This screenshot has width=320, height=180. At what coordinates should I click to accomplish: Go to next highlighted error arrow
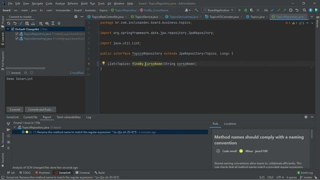pos(312,23)
